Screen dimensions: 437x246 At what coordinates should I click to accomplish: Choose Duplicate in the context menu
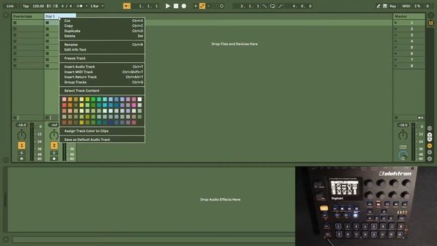coord(102,31)
